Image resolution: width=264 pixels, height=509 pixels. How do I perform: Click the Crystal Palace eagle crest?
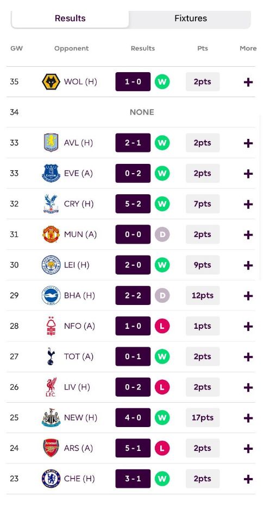(51, 204)
